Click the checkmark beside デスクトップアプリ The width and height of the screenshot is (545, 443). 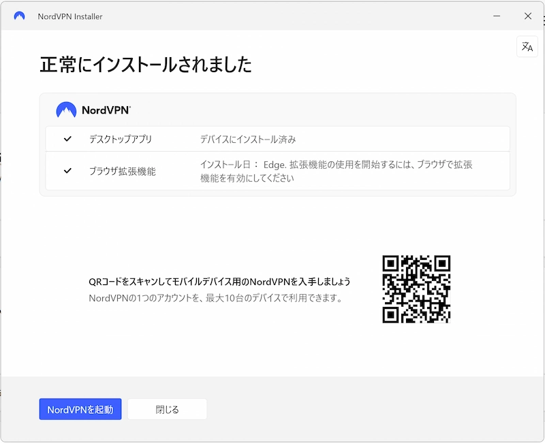67,139
